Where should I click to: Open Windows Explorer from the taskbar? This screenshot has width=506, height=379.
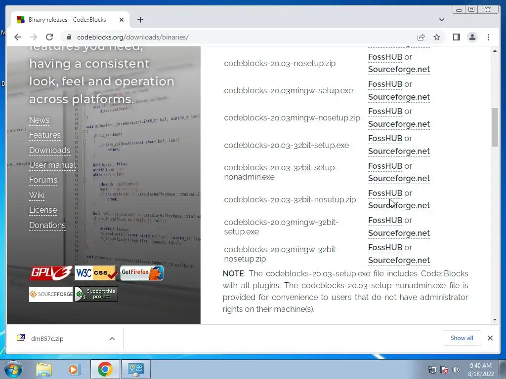[x=44, y=369]
